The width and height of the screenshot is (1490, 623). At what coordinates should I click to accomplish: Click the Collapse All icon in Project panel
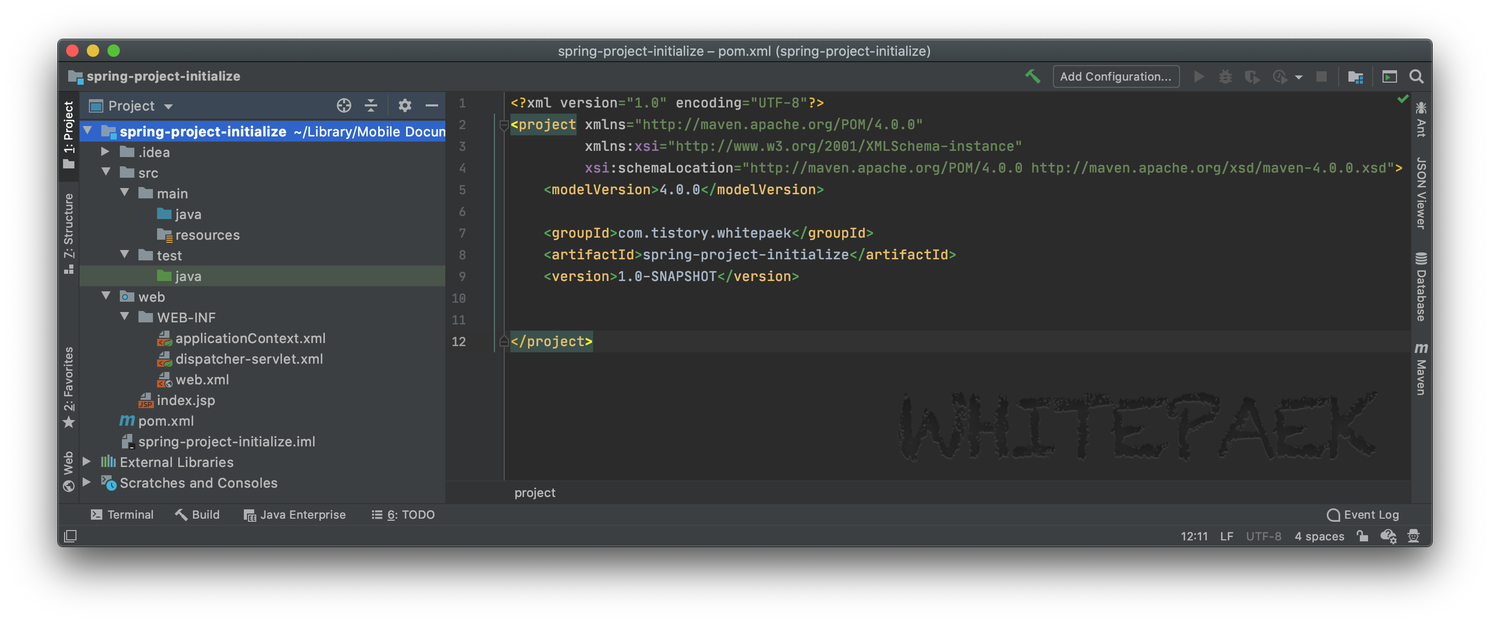371,105
